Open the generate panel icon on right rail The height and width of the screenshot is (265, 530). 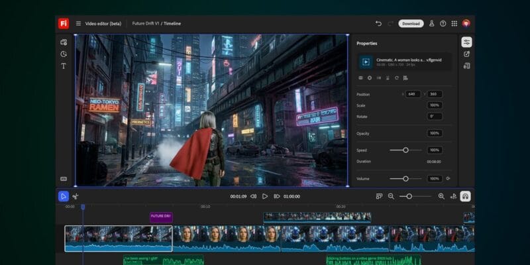coord(466,54)
